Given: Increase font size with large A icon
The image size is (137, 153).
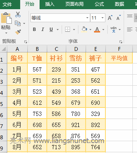Looking at the screenshot, I should (110, 18).
